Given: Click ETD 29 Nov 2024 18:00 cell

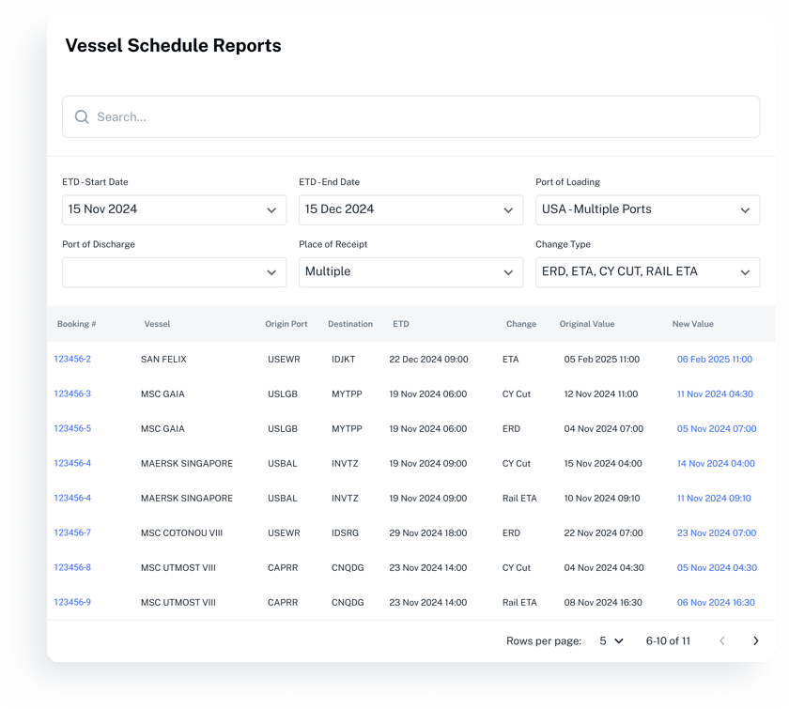Looking at the screenshot, I should 428,532.
